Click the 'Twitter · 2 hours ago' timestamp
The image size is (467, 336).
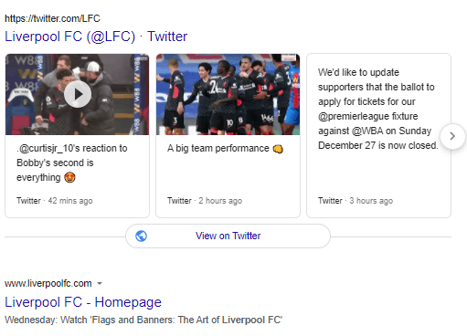pyautogui.click(x=205, y=201)
